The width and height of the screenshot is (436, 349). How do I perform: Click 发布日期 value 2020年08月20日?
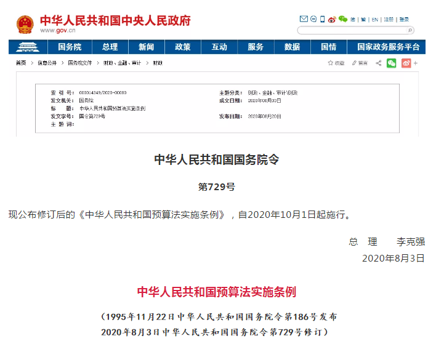point(264,116)
